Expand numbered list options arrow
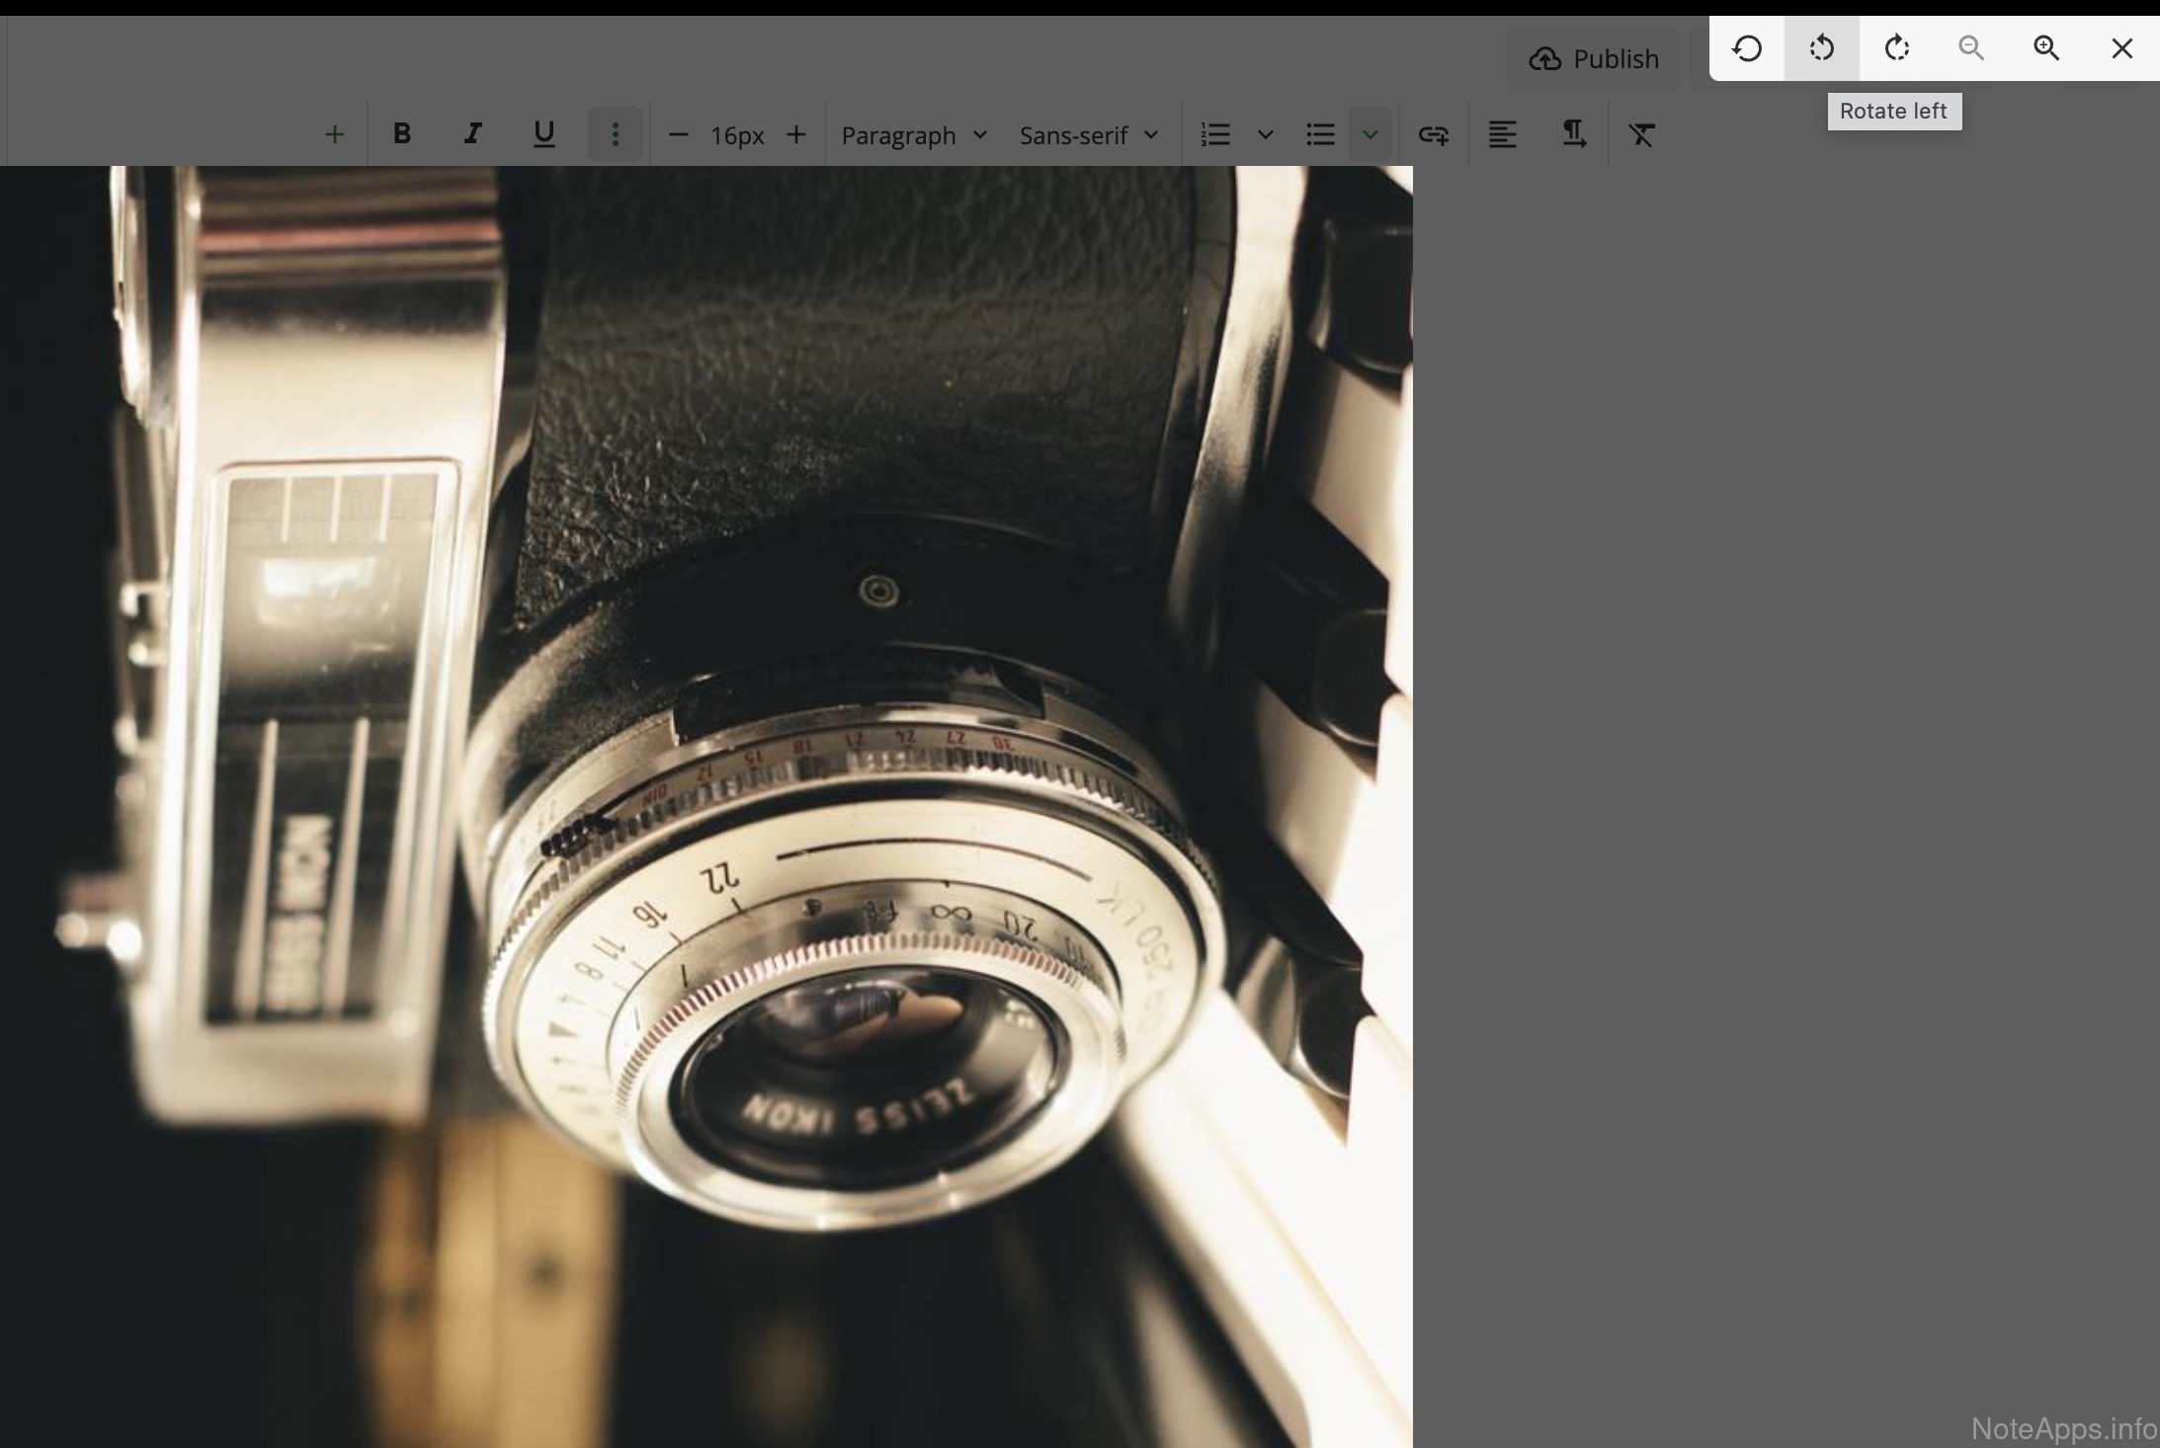Screen dimensions: 2160x1448 click(x=1265, y=134)
